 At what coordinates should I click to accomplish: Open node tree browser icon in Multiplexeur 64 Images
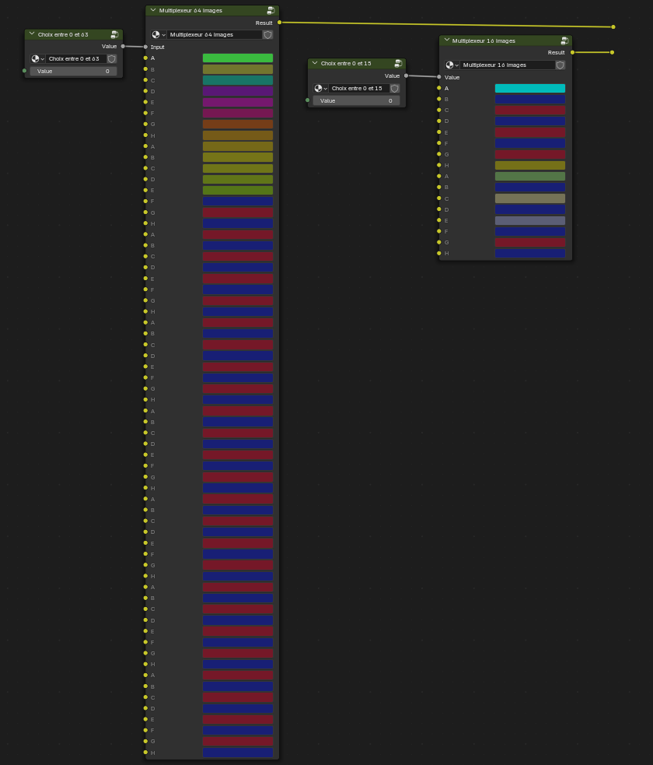[x=159, y=35]
